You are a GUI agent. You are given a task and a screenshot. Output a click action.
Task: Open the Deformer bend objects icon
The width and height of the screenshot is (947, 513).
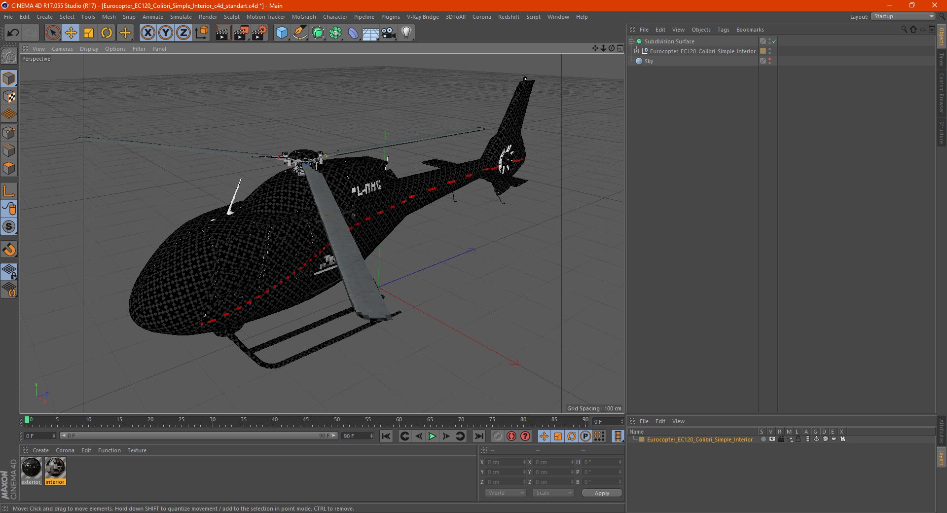point(353,33)
